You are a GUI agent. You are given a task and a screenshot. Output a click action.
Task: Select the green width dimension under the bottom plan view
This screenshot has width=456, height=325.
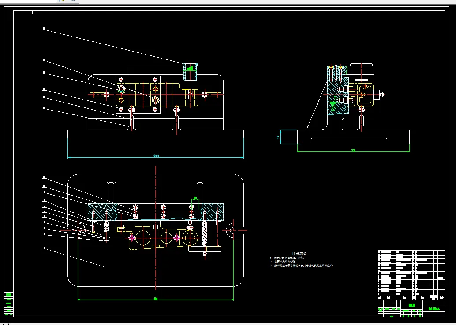click(x=156, y=299)
